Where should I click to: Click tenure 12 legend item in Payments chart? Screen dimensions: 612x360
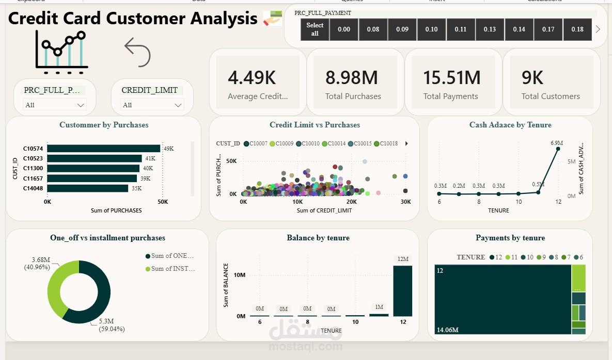pyautogui.click(x=496, y=257)
